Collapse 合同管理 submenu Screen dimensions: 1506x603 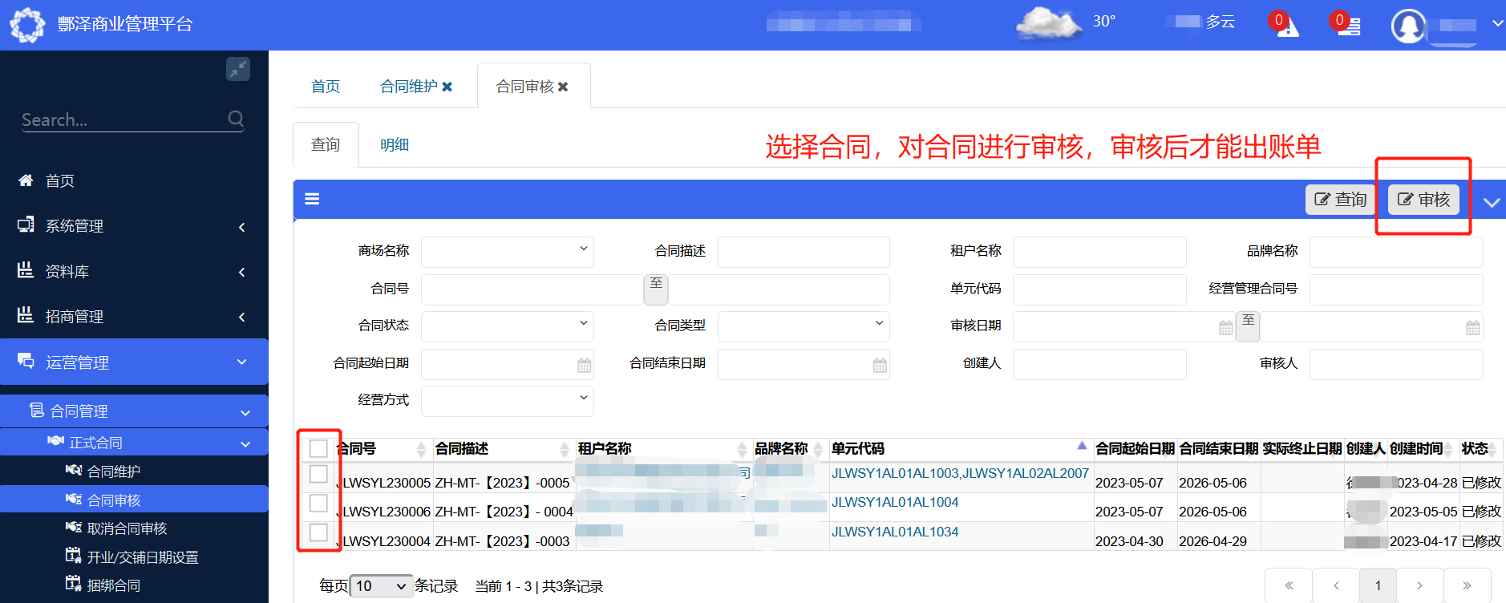click(134, 411)
